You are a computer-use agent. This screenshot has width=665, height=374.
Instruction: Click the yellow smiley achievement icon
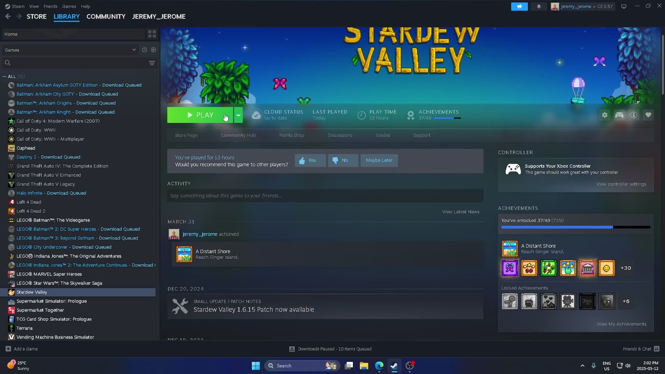coord(606,268)
